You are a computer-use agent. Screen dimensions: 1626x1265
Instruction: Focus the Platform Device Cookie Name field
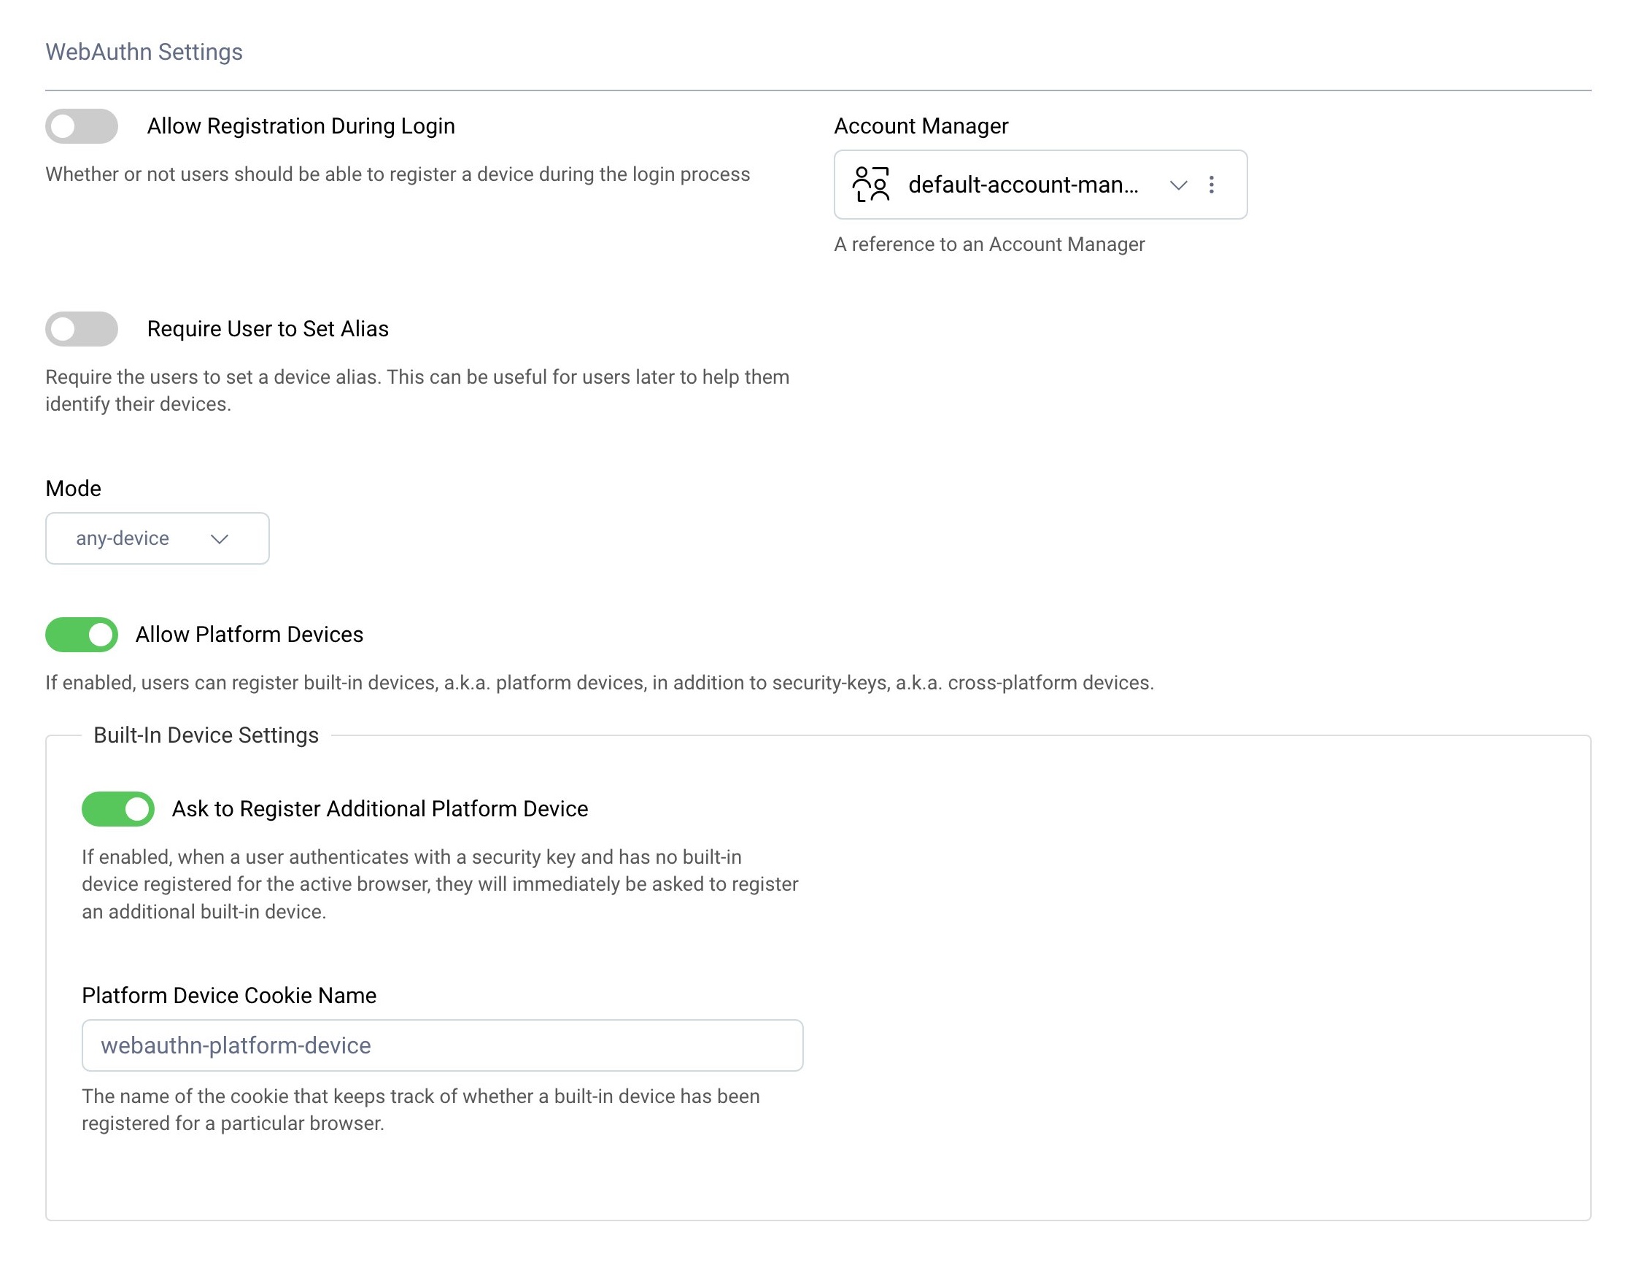tap(442, 1045)
